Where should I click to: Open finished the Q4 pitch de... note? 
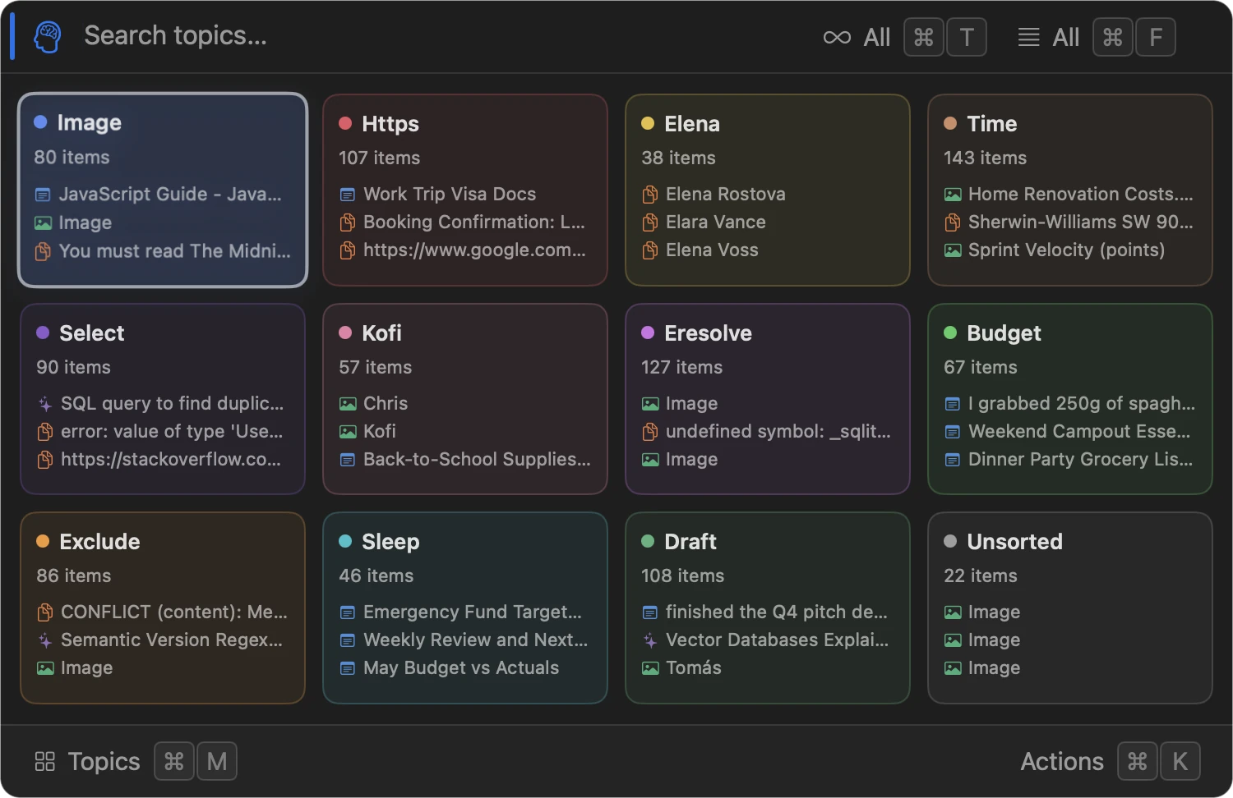(777, 612)
